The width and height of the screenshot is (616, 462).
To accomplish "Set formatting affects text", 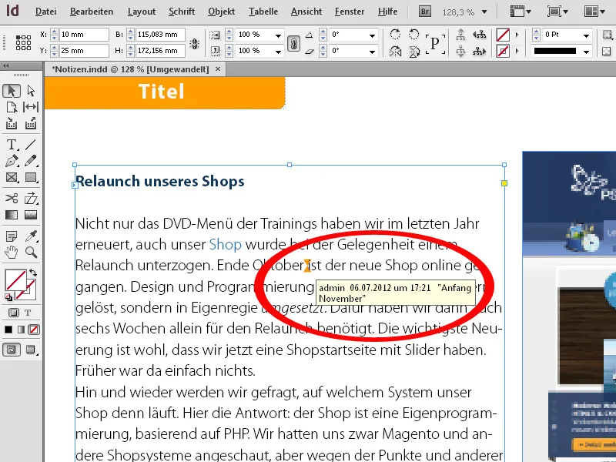I will click(28, 313).
